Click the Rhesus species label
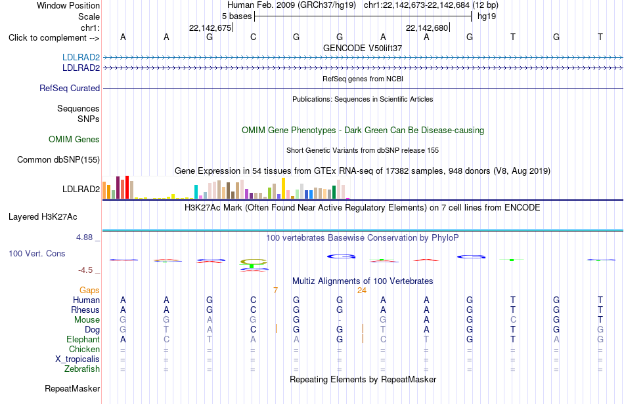This screenshot has width=624, height=404. [x=85, y=310]
